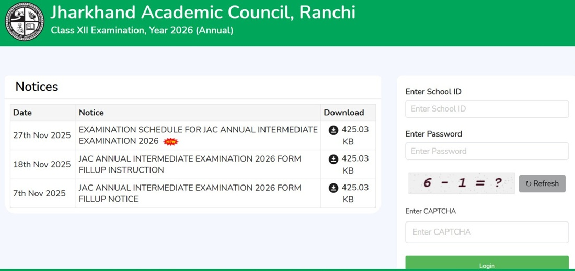Screen dimensions: 575x271
Task: Click the NEW badge beside examination schedule
Action: coord(170,141)
